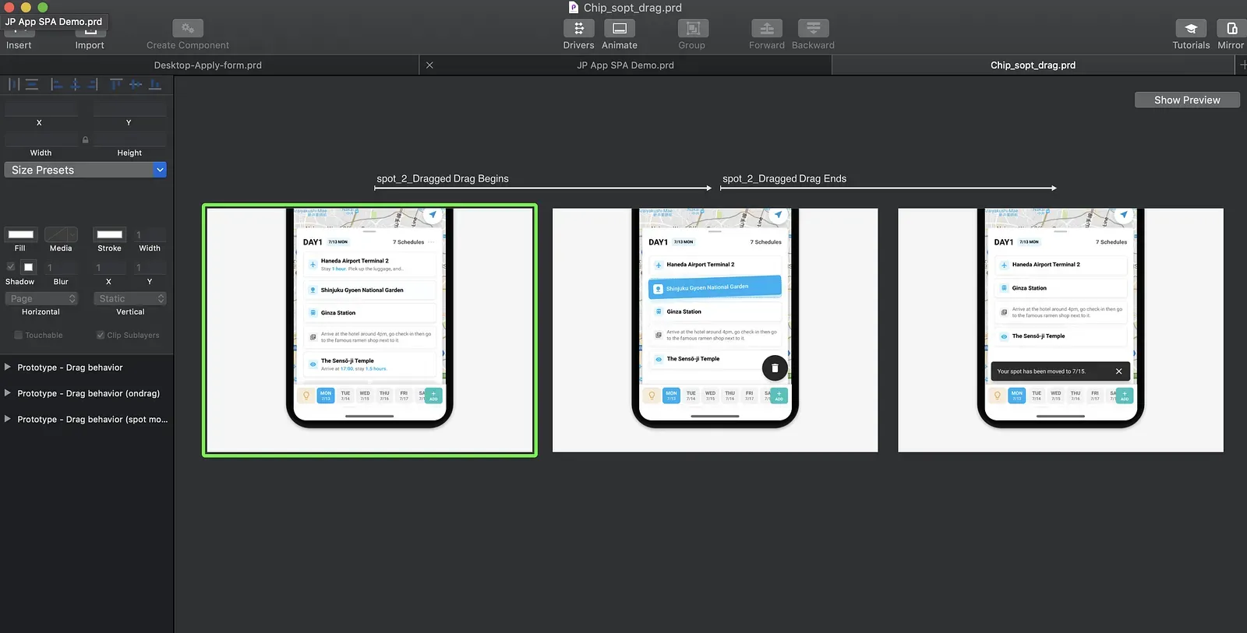This screenshot has height=633, width=1247.
Task: Click the Import toolbar button
Action: tap(90, 34)
